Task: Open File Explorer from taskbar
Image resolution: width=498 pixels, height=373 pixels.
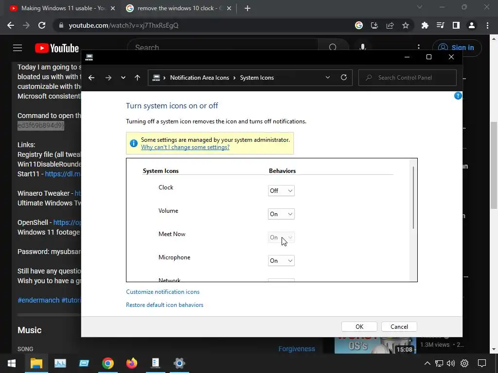Action: (x=36, y=363)
